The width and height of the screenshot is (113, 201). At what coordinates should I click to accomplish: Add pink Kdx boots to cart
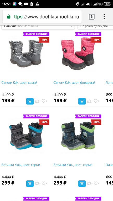pos(82,101)
